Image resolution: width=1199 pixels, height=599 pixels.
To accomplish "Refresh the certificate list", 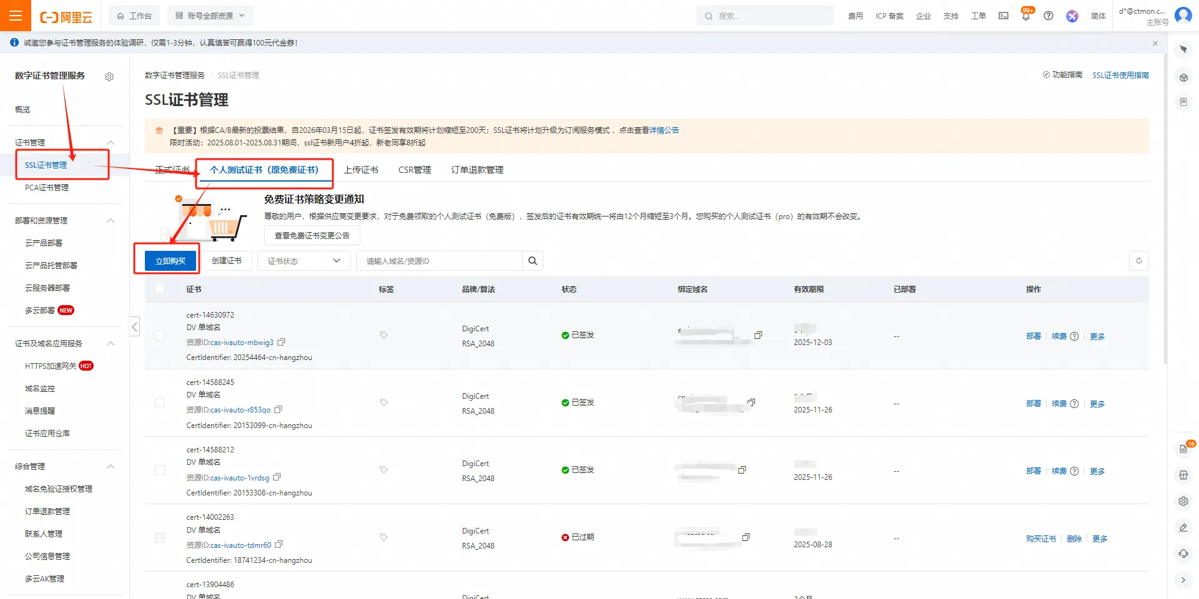I will [x=1138, y=261].
